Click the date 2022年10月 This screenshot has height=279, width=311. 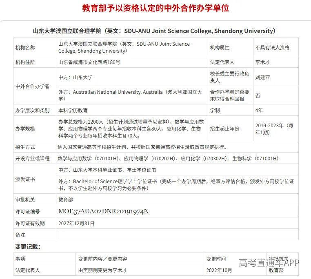pos(219,270)
